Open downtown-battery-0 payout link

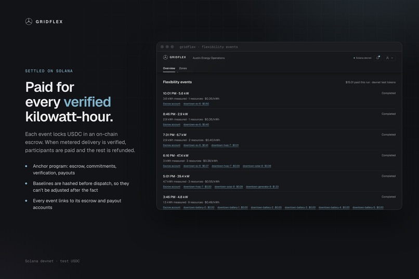click(x=199, y=207)
